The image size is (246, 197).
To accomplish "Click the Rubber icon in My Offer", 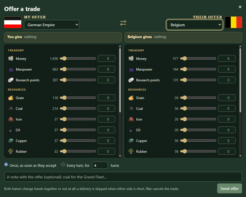I will tap(11, 151).
